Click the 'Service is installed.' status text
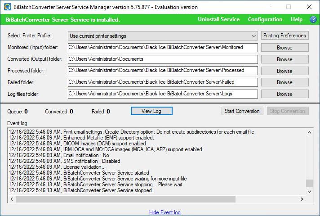 [62, 20]
